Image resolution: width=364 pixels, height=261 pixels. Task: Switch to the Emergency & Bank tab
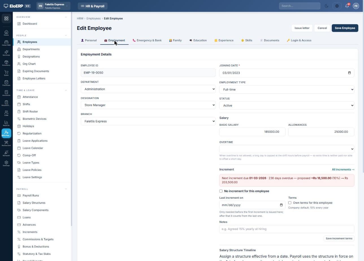pos(147,40)
